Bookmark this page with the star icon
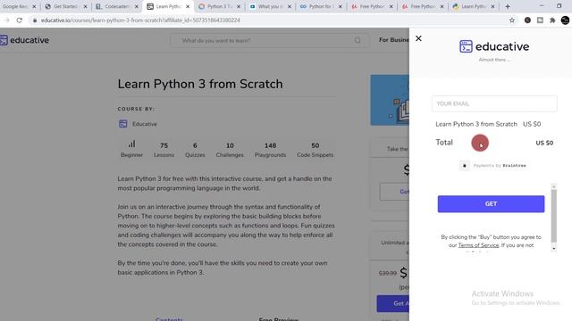The height and width of the screenshot is (321, 572). click(x=512, y=21)
